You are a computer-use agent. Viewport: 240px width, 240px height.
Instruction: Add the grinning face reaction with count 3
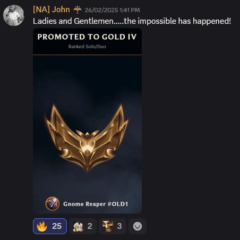pos(113,226)
